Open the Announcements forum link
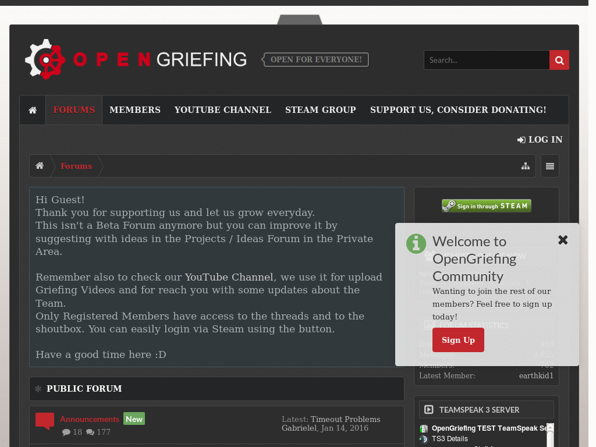The width and height of the screenshot is (596, 447). (90, 419)
